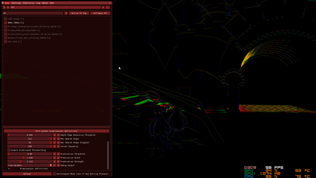Open the Statistics tab
Viewport: 316px width, 178px height.
click(29, 3)
